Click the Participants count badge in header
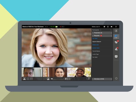Viewport: 136px width, 102px height. (101, 30)
